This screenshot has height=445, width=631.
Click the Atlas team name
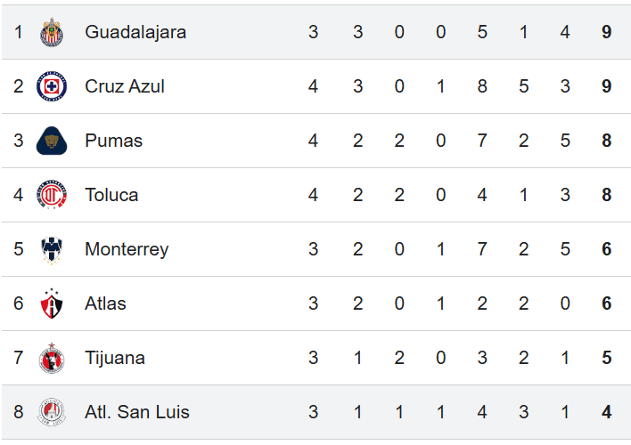coord(105,303)
